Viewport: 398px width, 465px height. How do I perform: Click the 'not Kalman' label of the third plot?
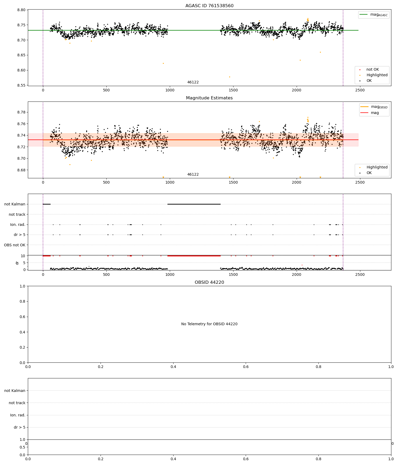click(x=15, y=204)
